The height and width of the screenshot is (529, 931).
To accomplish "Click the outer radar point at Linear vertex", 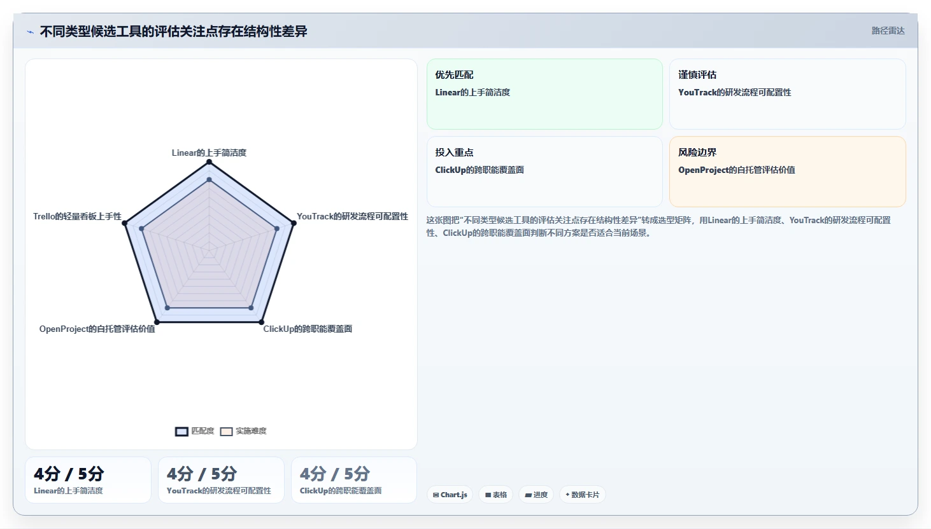I will click(209, 162).
